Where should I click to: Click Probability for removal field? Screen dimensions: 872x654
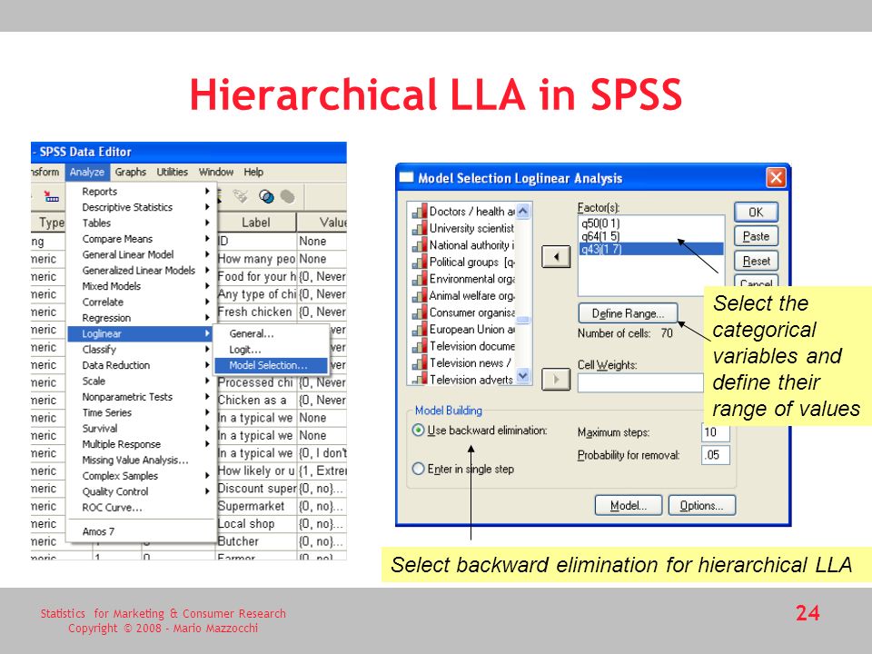(x=715, y=455)
